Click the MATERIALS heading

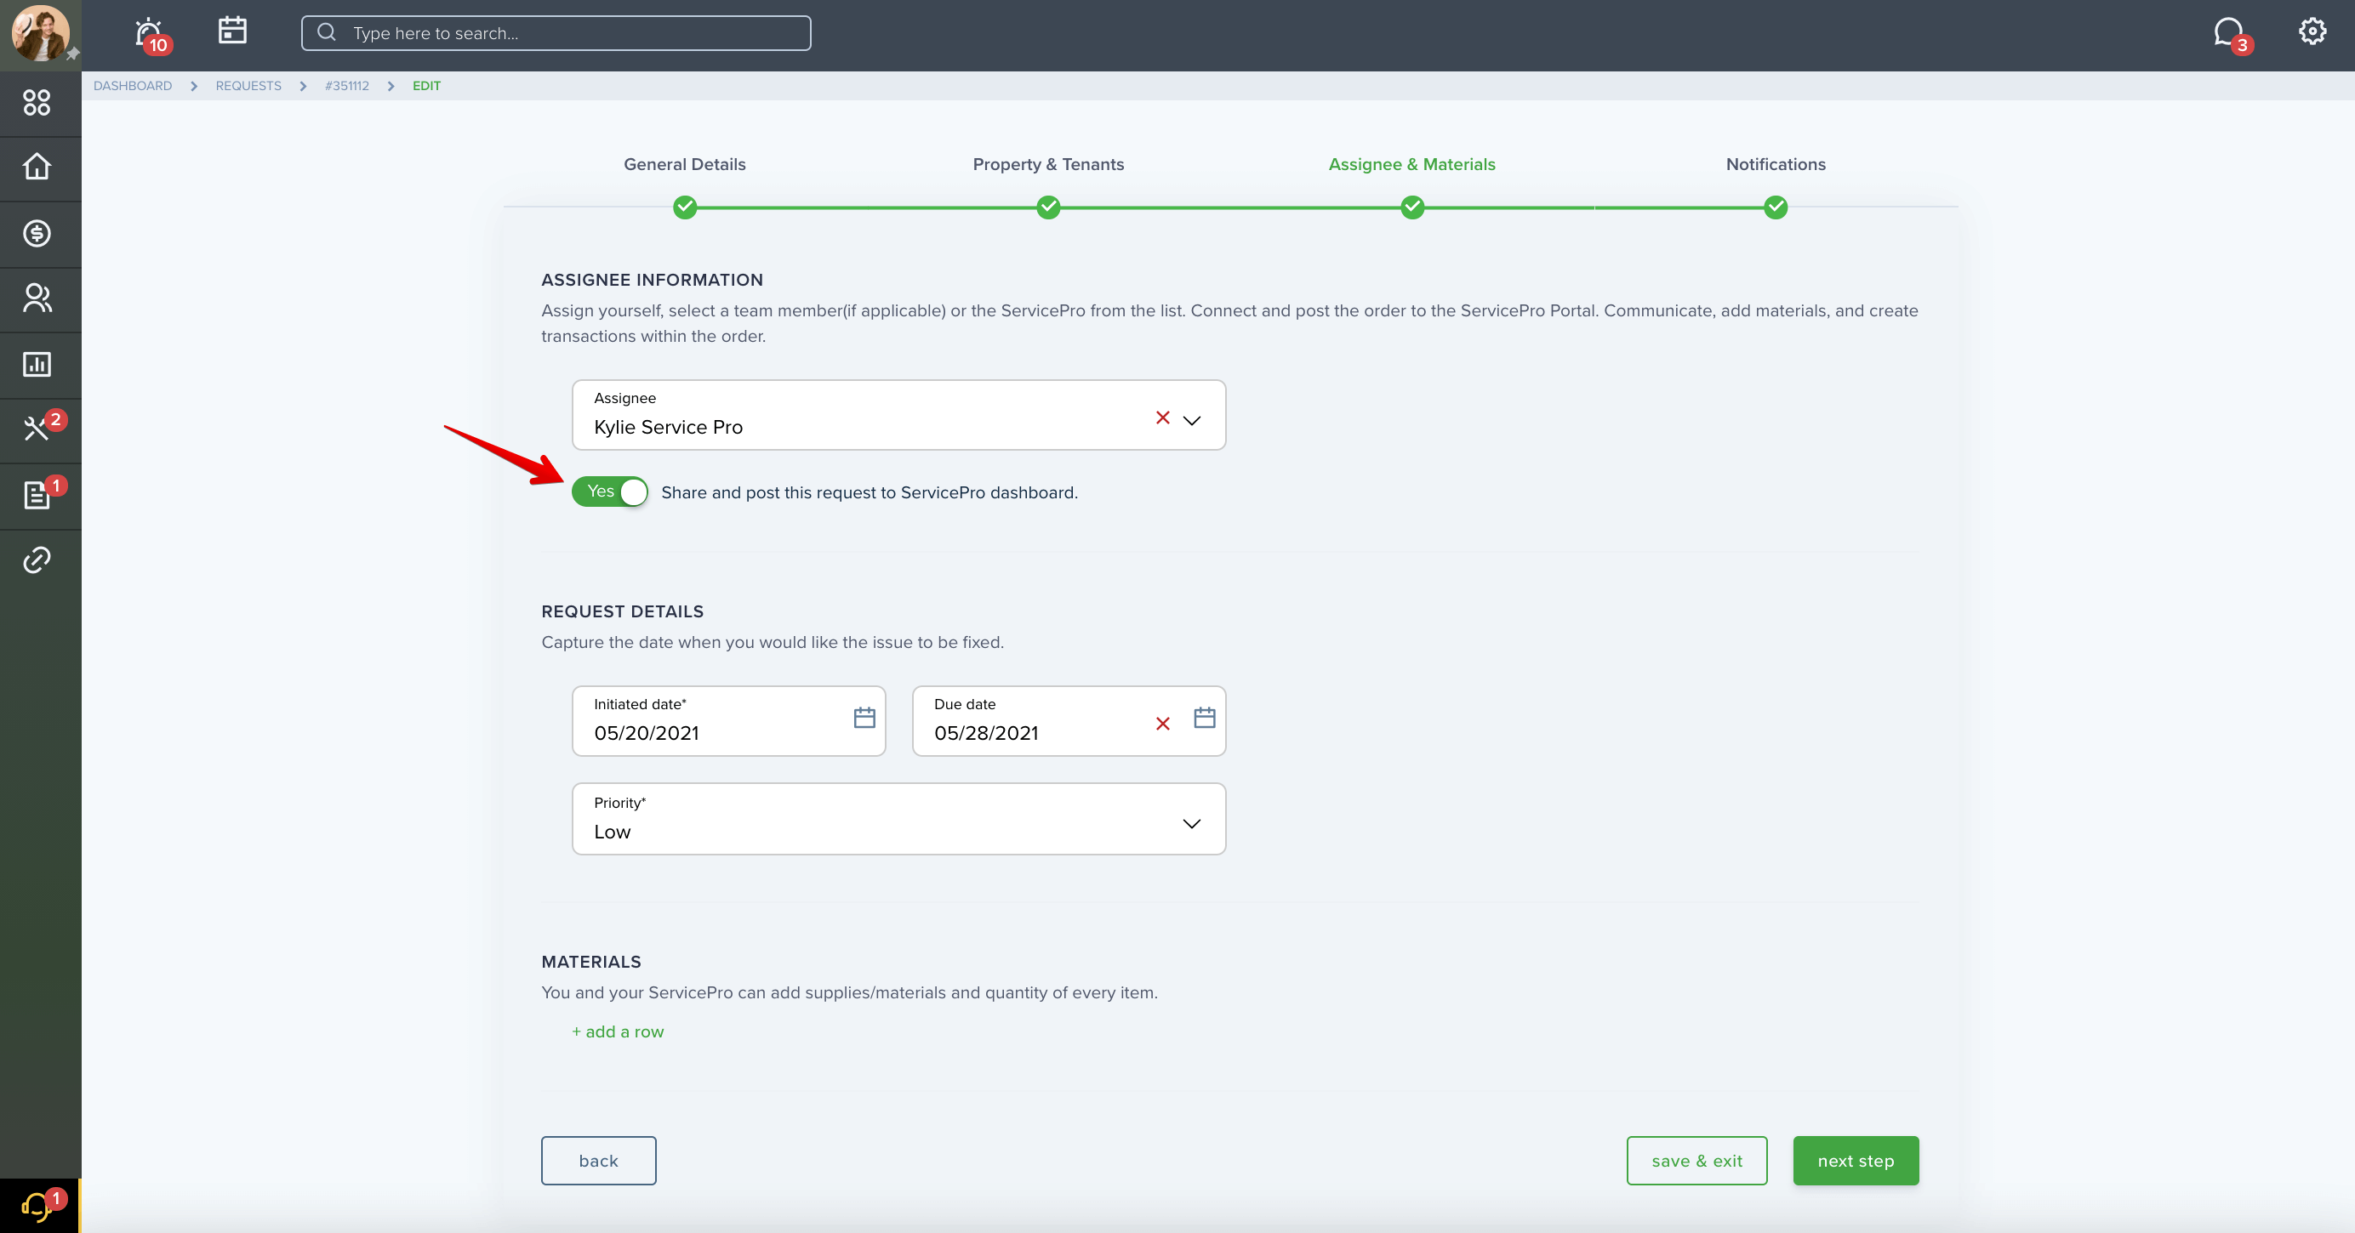click(x=590, y=962)
